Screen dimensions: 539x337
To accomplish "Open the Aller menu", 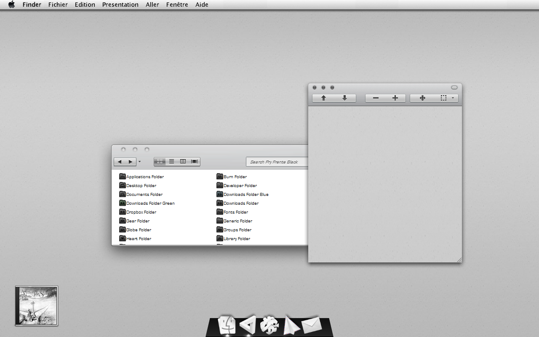I will [x=152, y=5].
